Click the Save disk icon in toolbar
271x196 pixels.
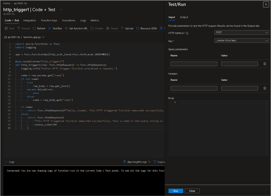pos(6,28)
